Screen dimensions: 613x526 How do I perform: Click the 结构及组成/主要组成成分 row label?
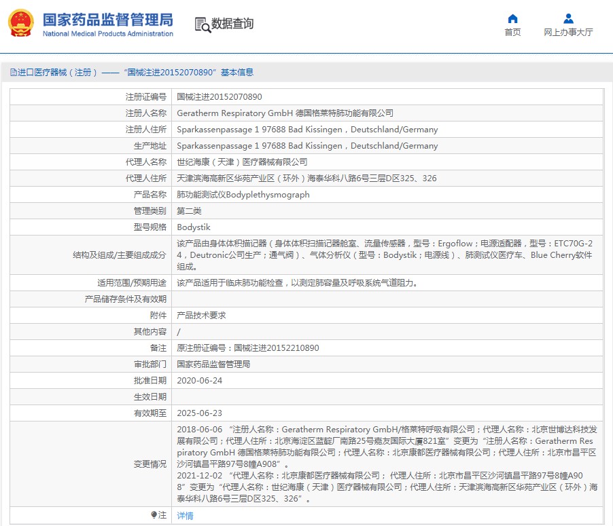tap(120, 255)
